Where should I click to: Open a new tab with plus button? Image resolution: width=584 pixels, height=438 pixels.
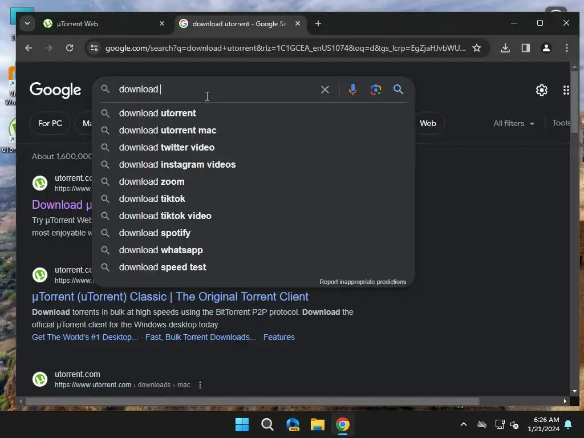tap(318, 23)
